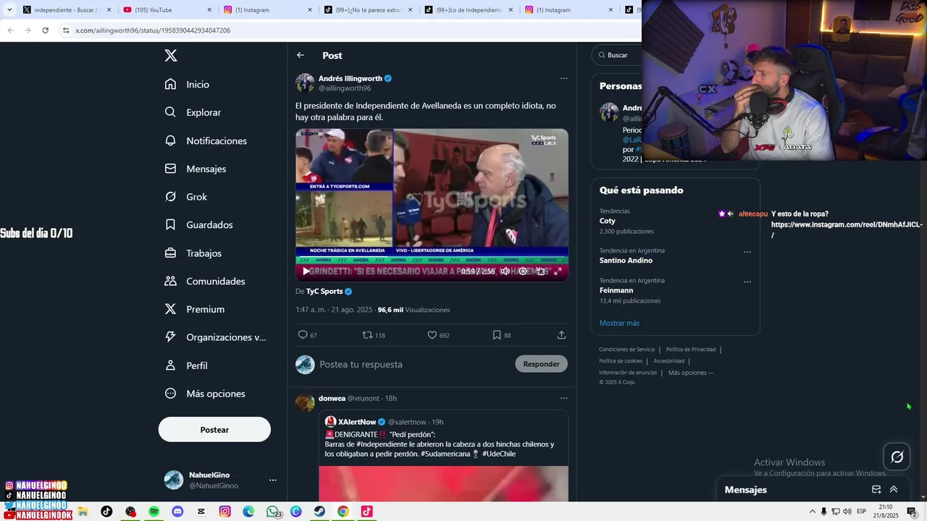The height and width of the screenshot is (521, 927).
Task: Open the TyC Sports source link
Action: pyautogui.click(x=329, y=291)
